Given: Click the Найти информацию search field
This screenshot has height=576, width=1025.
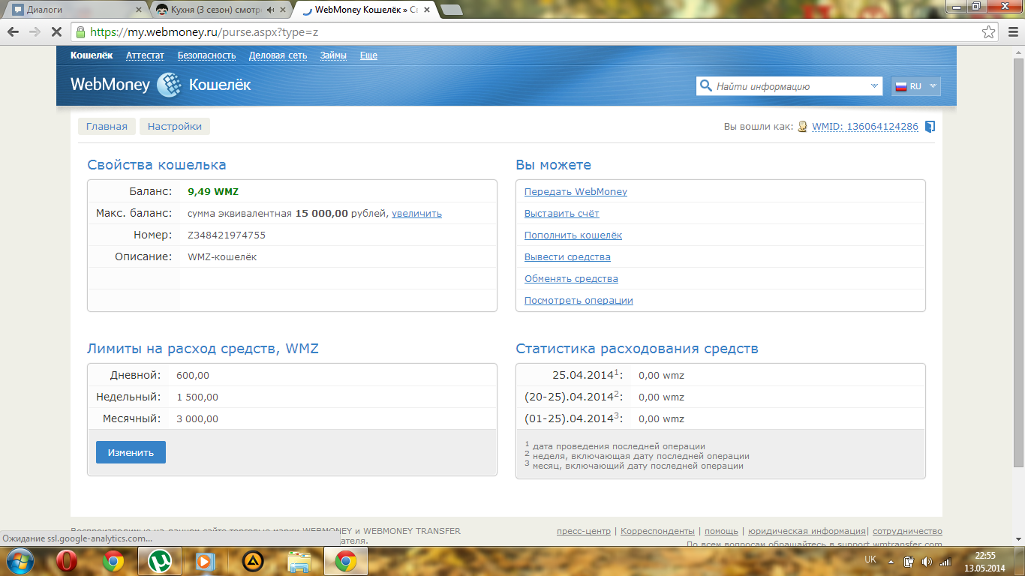Looking at the screenshot, I should tap(788, 86).
